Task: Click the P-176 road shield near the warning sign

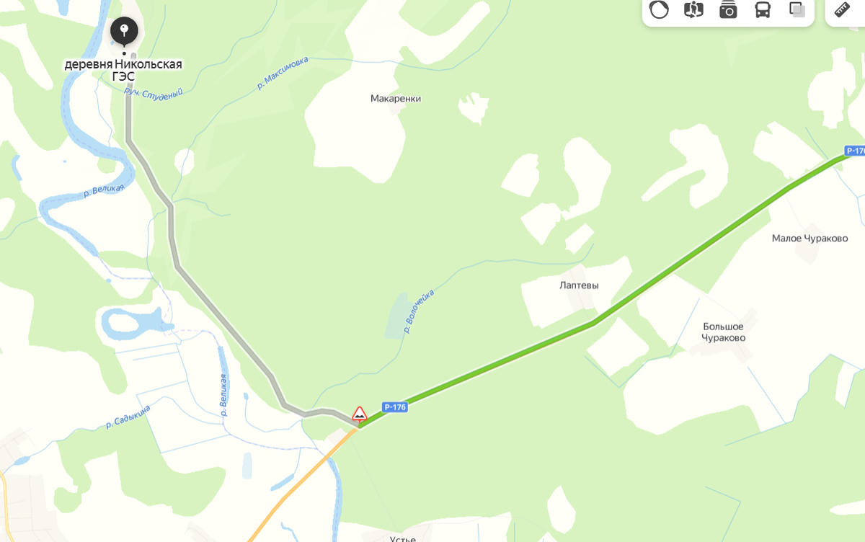Action: coord(396,407)
